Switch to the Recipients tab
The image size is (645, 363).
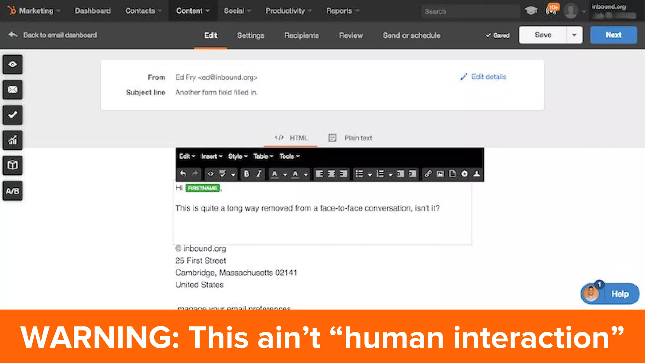[x=301, y=35]
